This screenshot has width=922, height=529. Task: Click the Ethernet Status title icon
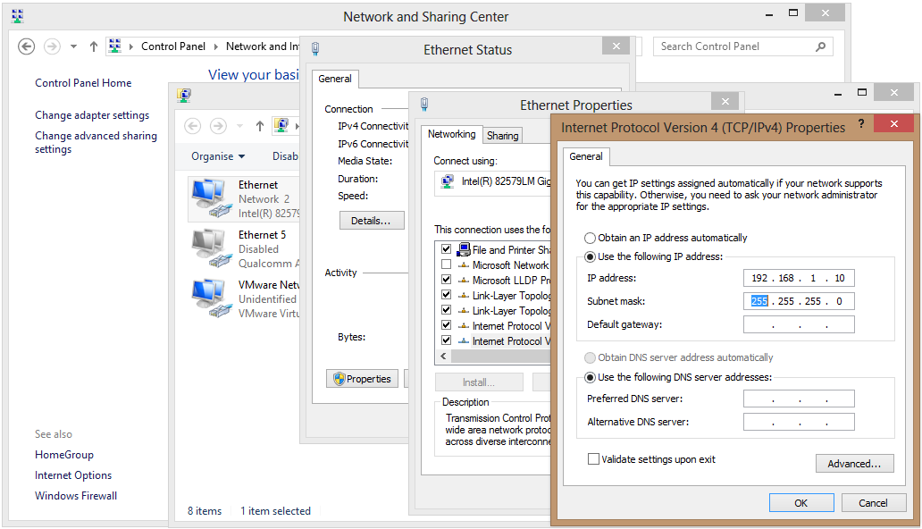point(315,49)
